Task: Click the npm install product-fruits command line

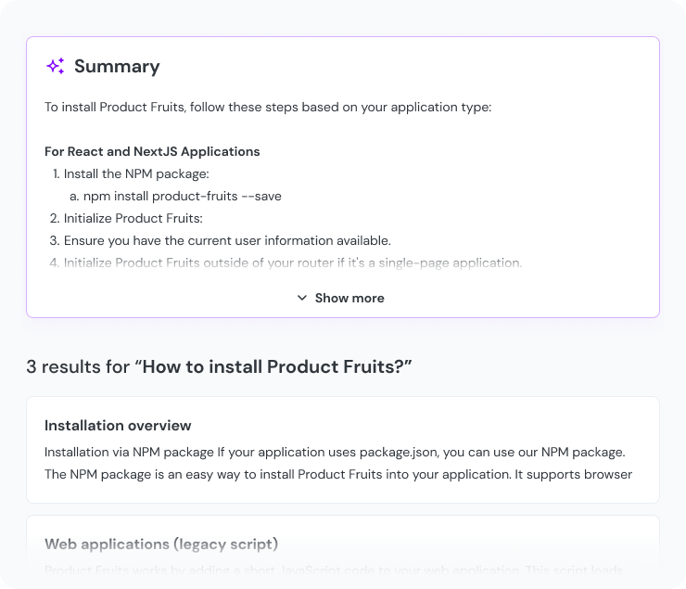Action: click(x=182, y=196)
